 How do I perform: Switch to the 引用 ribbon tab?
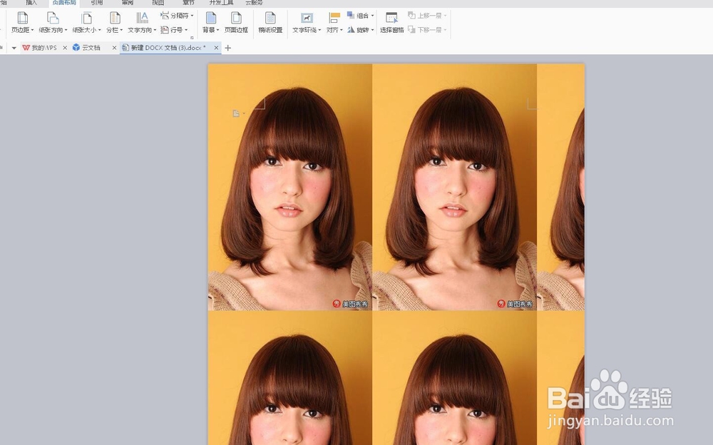[x=96, y=3]
